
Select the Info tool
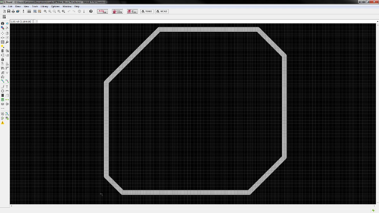[x=3, y=23]
